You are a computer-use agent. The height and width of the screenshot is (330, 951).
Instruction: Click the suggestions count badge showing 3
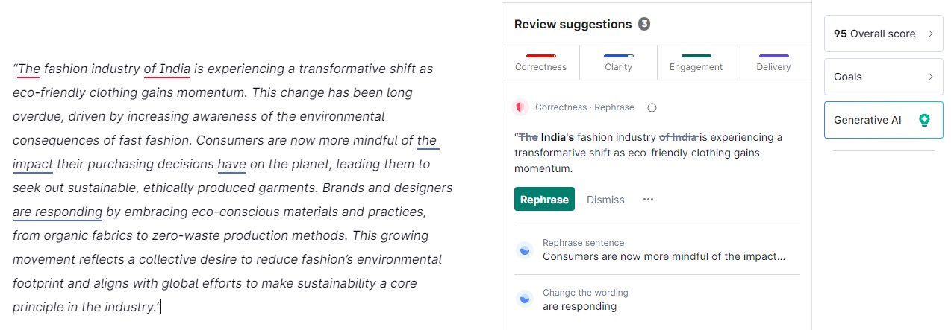tap(644, 24)
